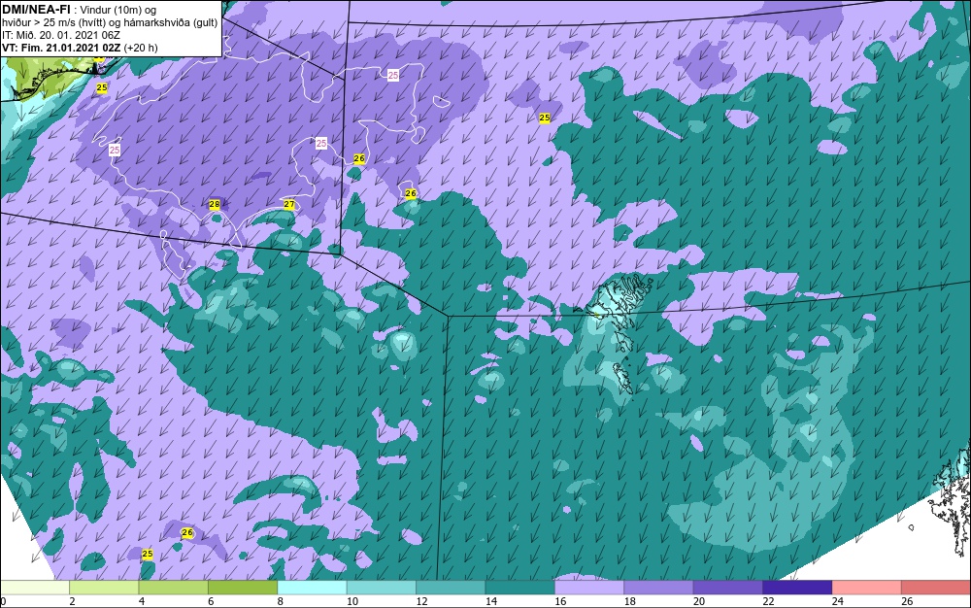Click the legend tick number 24
Viewport: 971px width, 608px height.
pos(838,601)
